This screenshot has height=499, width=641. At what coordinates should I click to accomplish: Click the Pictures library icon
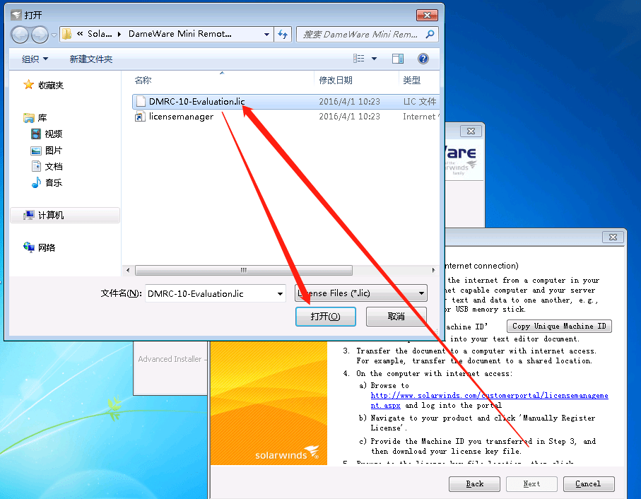[36, 151]
